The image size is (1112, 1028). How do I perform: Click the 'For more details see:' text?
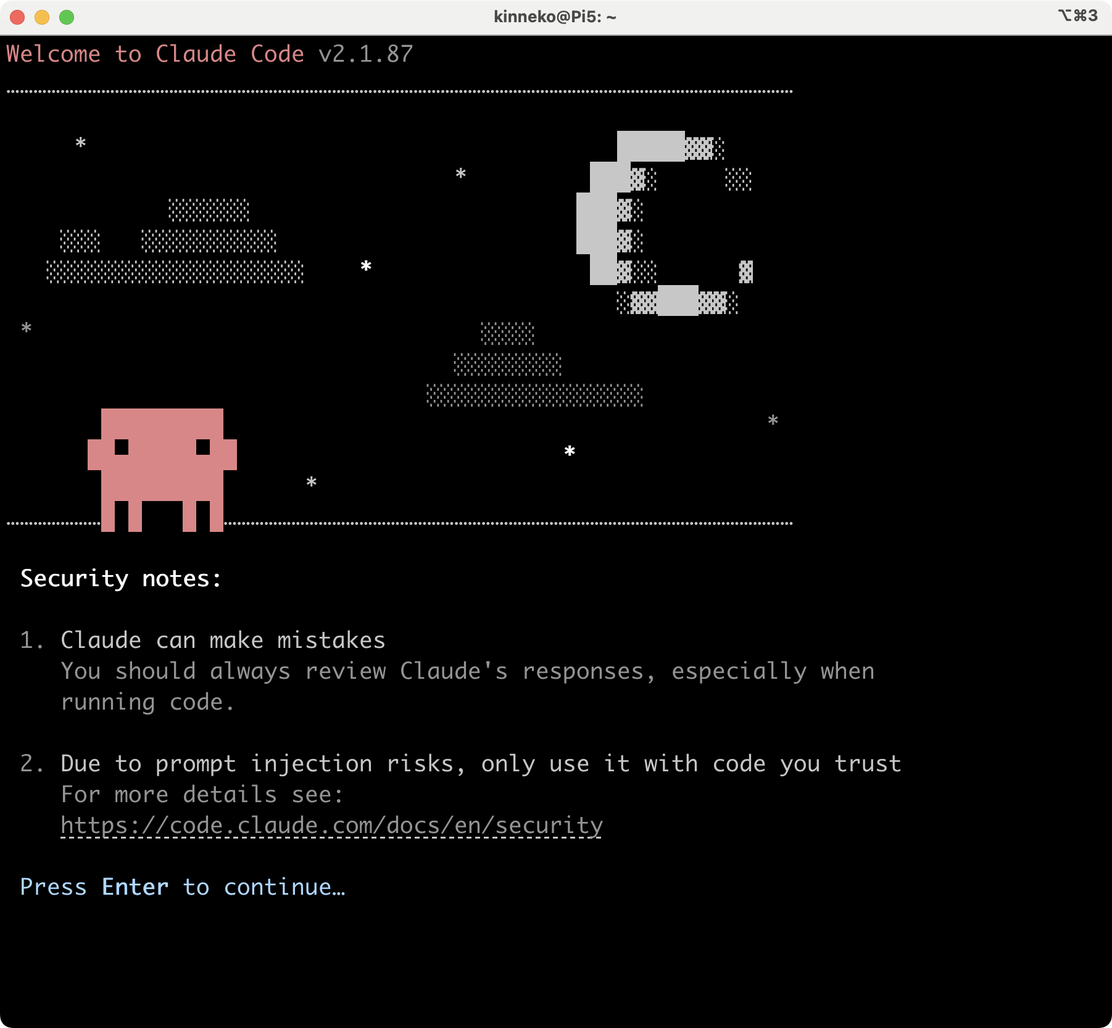[x=202, y=795]
